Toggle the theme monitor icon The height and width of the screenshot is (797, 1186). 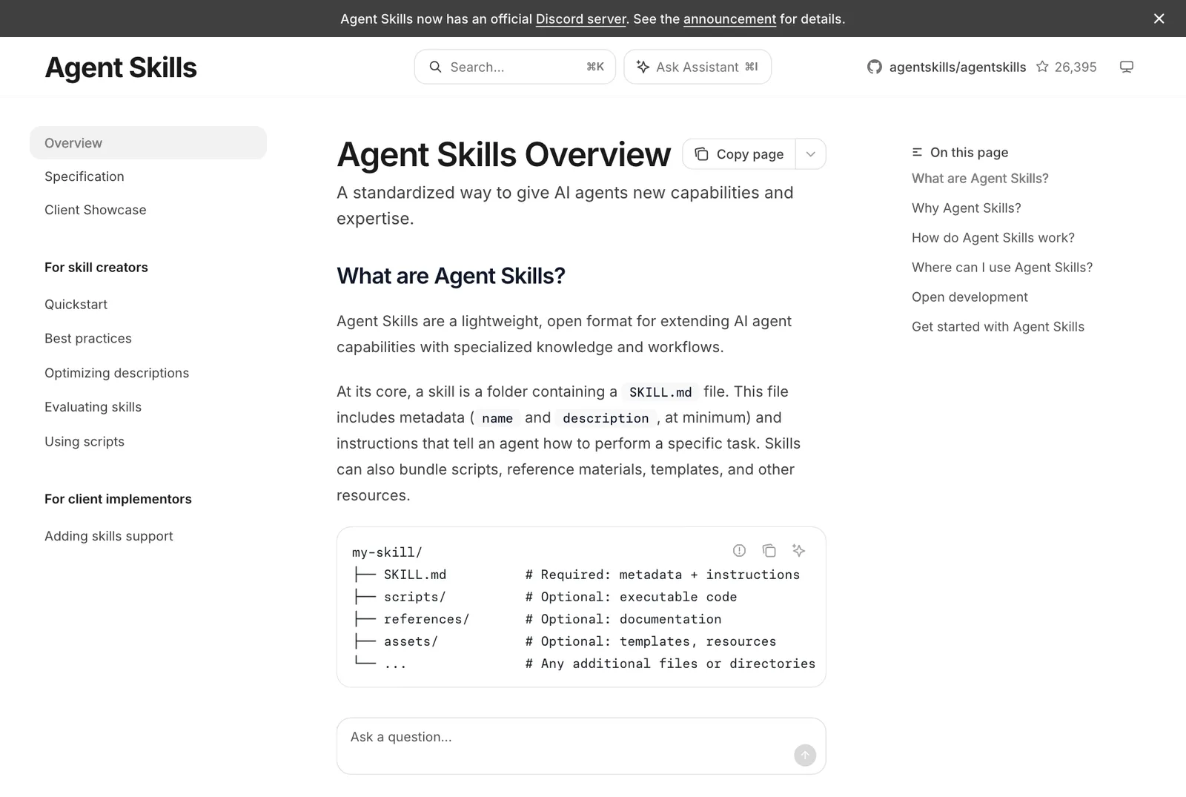(x=1127, y=67)
